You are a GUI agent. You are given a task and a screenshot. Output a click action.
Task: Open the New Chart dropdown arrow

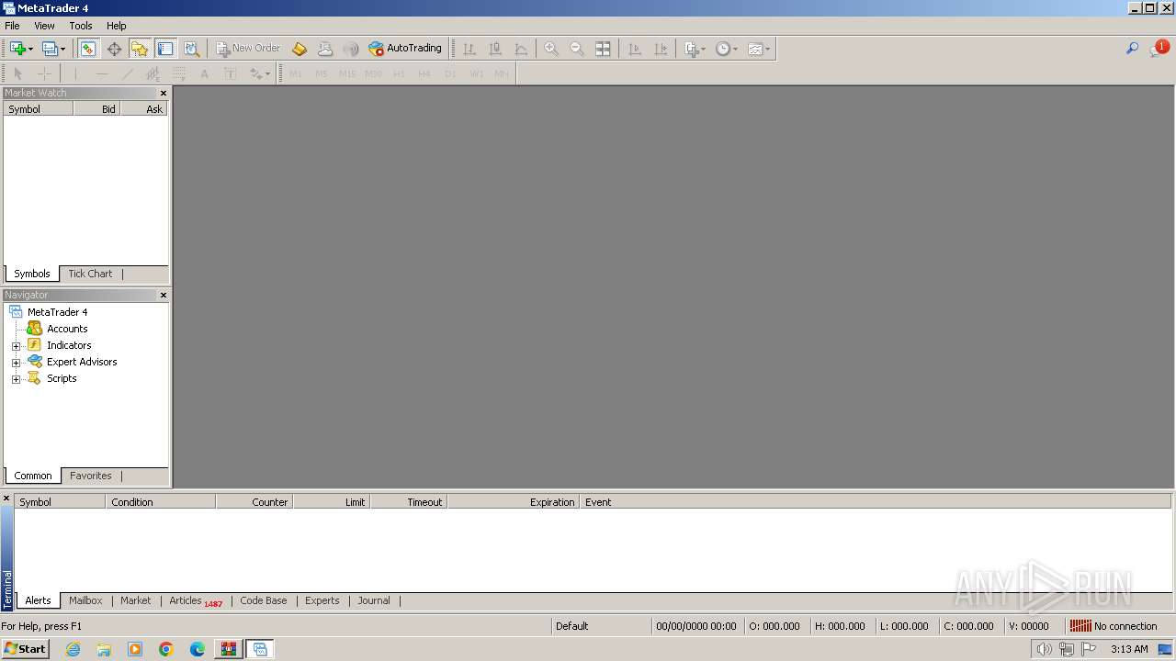[x=30, y=49]
